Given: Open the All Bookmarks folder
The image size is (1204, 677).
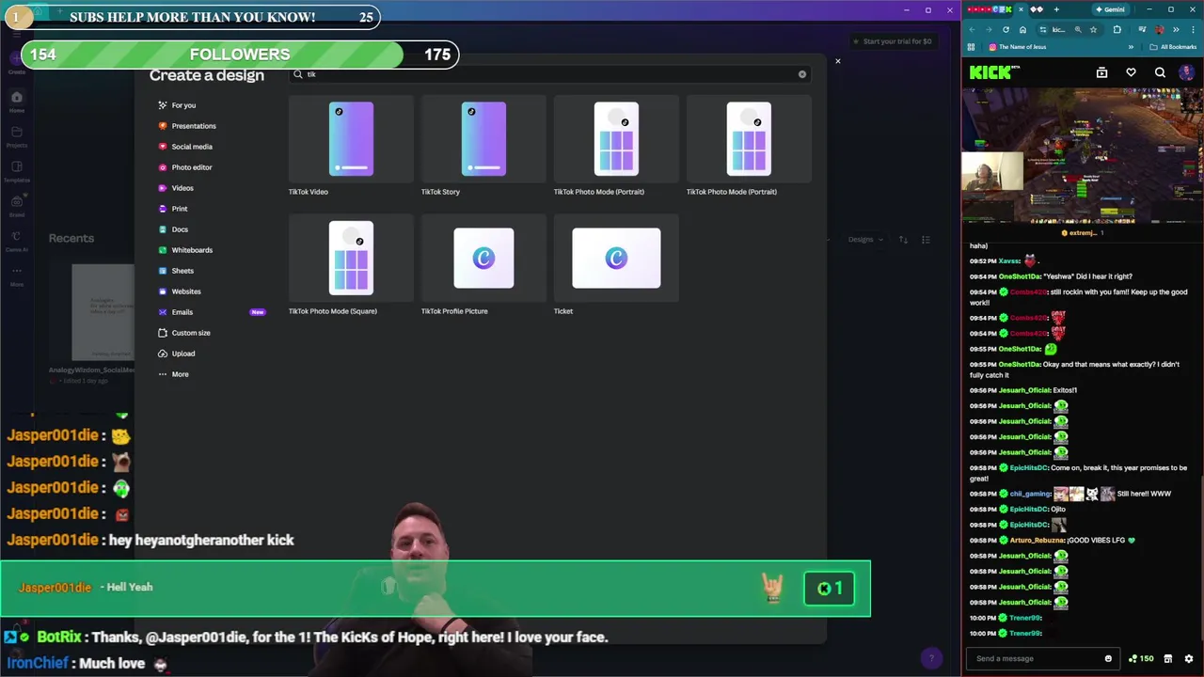Looking at the screenshot, I should (1173, 47).
